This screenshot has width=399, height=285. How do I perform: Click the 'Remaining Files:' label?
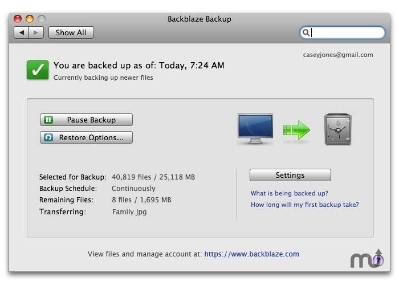click(x=66, y=200)
